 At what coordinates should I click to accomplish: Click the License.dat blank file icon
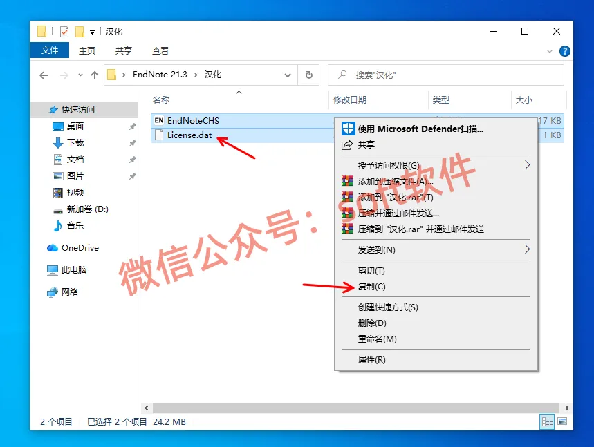tap(159, 135)
